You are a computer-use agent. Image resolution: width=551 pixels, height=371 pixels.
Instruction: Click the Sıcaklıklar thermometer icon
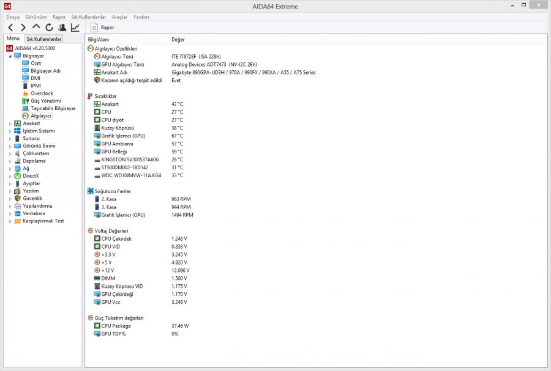(x=91, y=96)
